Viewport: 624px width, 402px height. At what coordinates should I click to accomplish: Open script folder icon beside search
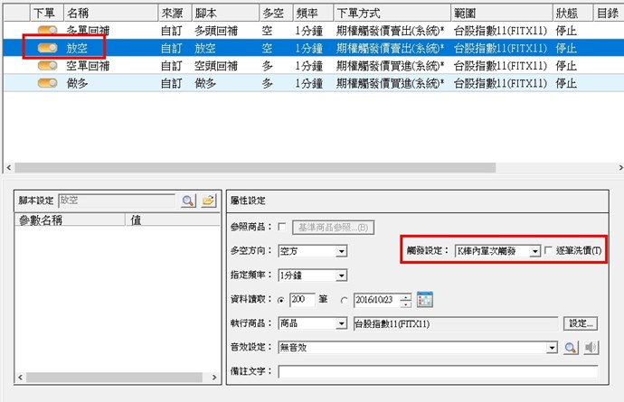(x=208, y=201)
